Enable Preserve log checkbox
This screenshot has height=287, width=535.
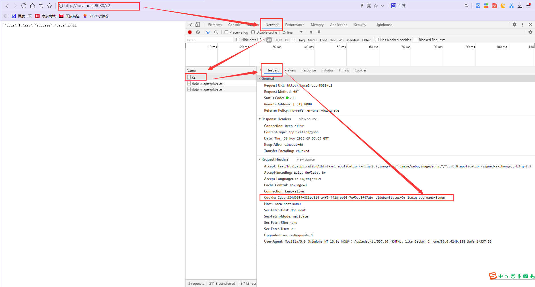click(226, 32)
